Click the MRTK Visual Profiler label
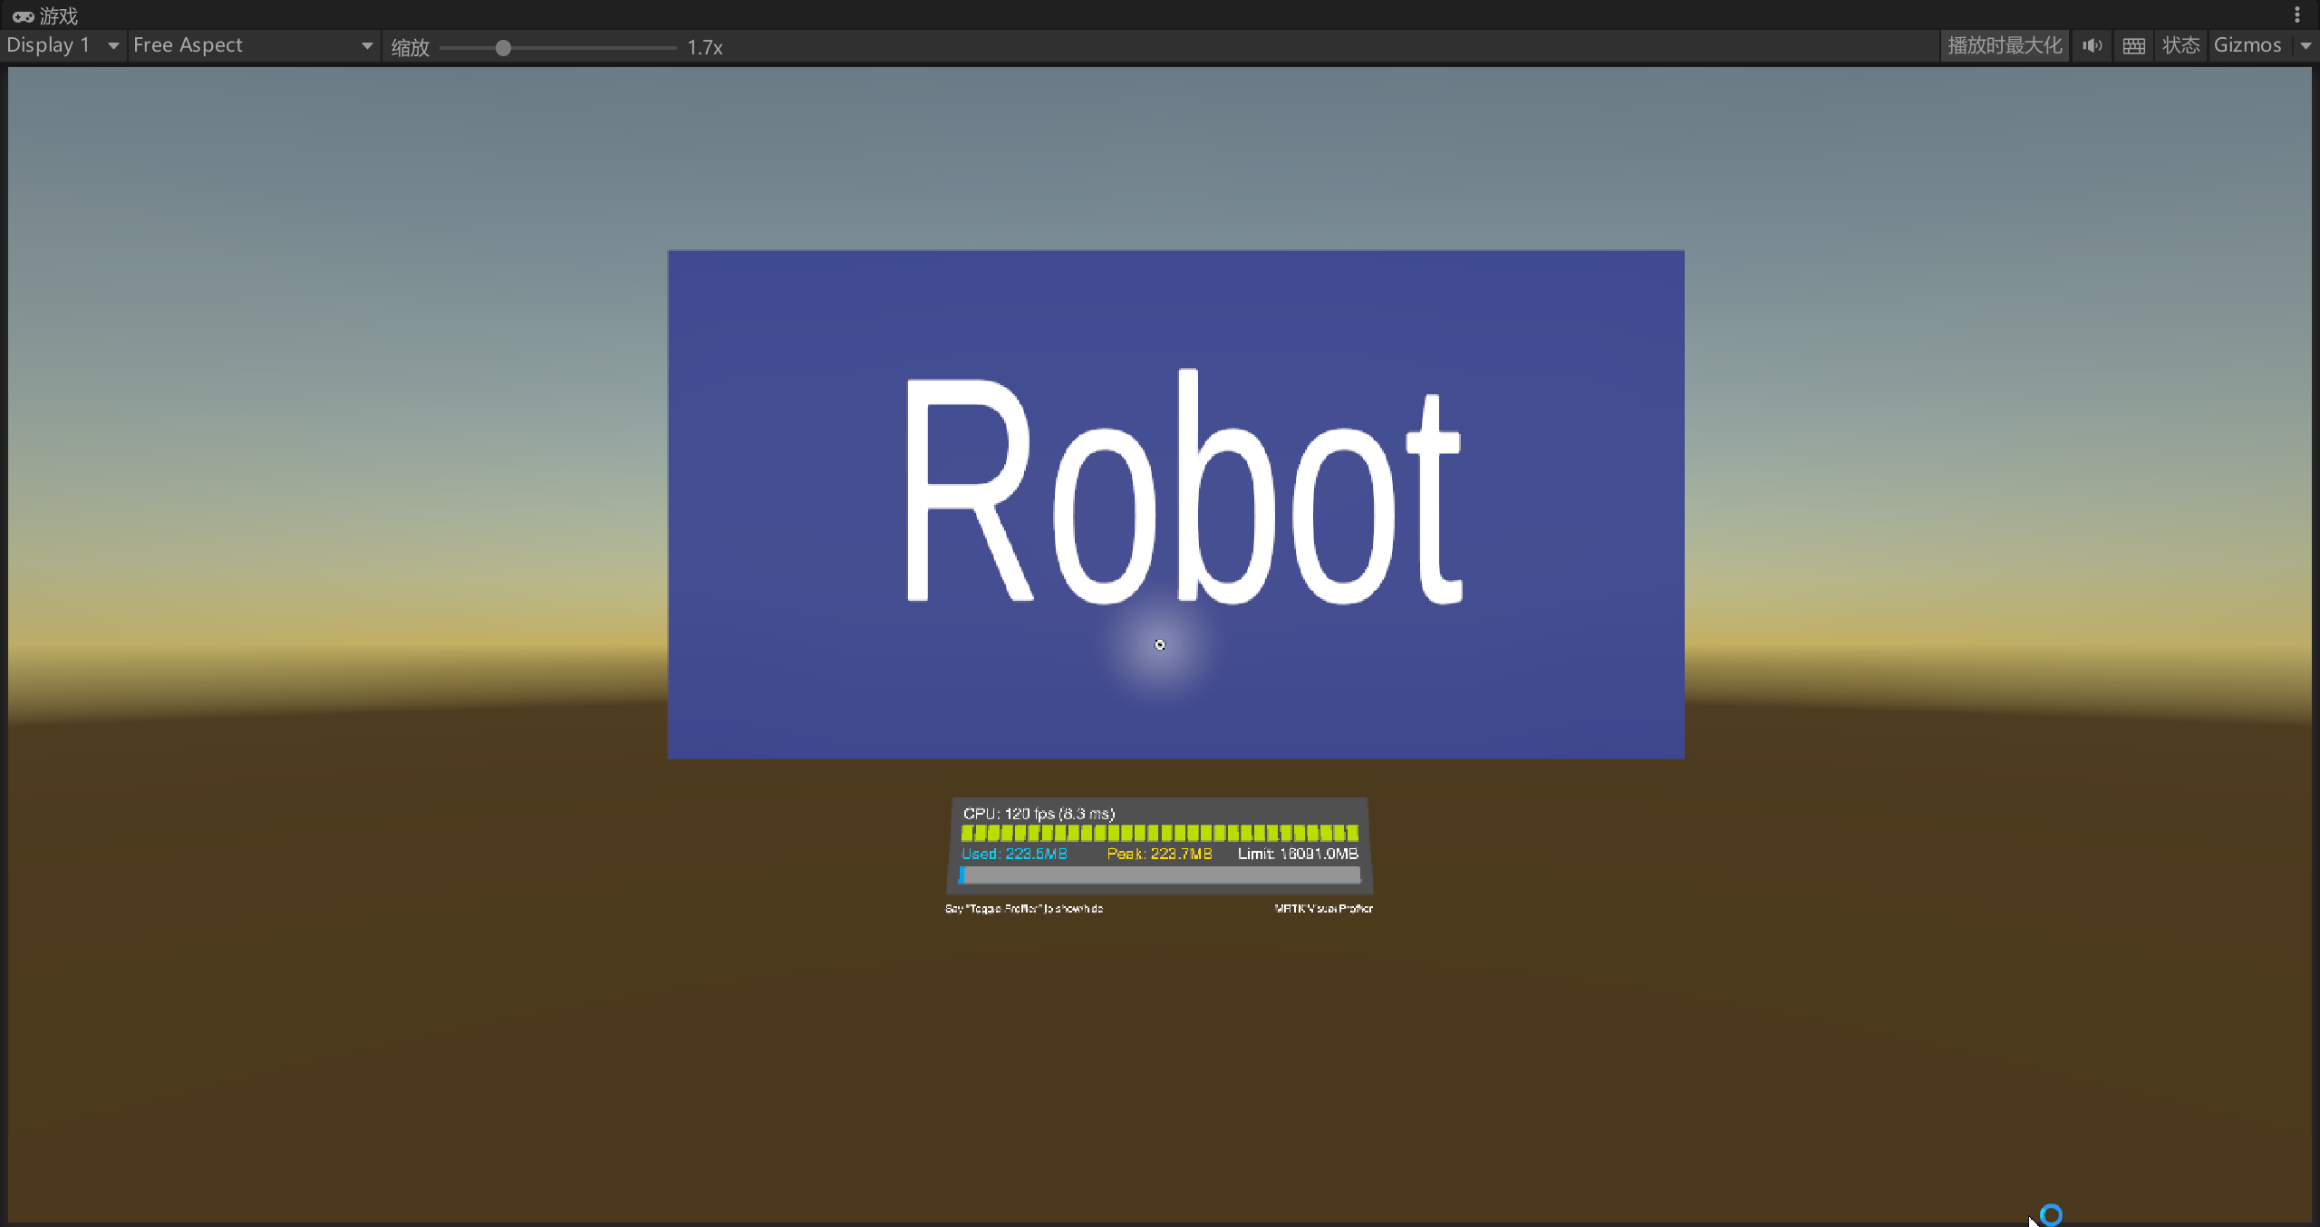The width and height of the screenshot is (2320, 1227). pyautogui.click(x=1323, y=908)
